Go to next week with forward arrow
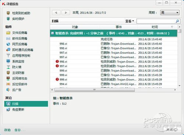The width and height of the screenshot is (184, 135). pyautogui.click(x=66, y=12)
